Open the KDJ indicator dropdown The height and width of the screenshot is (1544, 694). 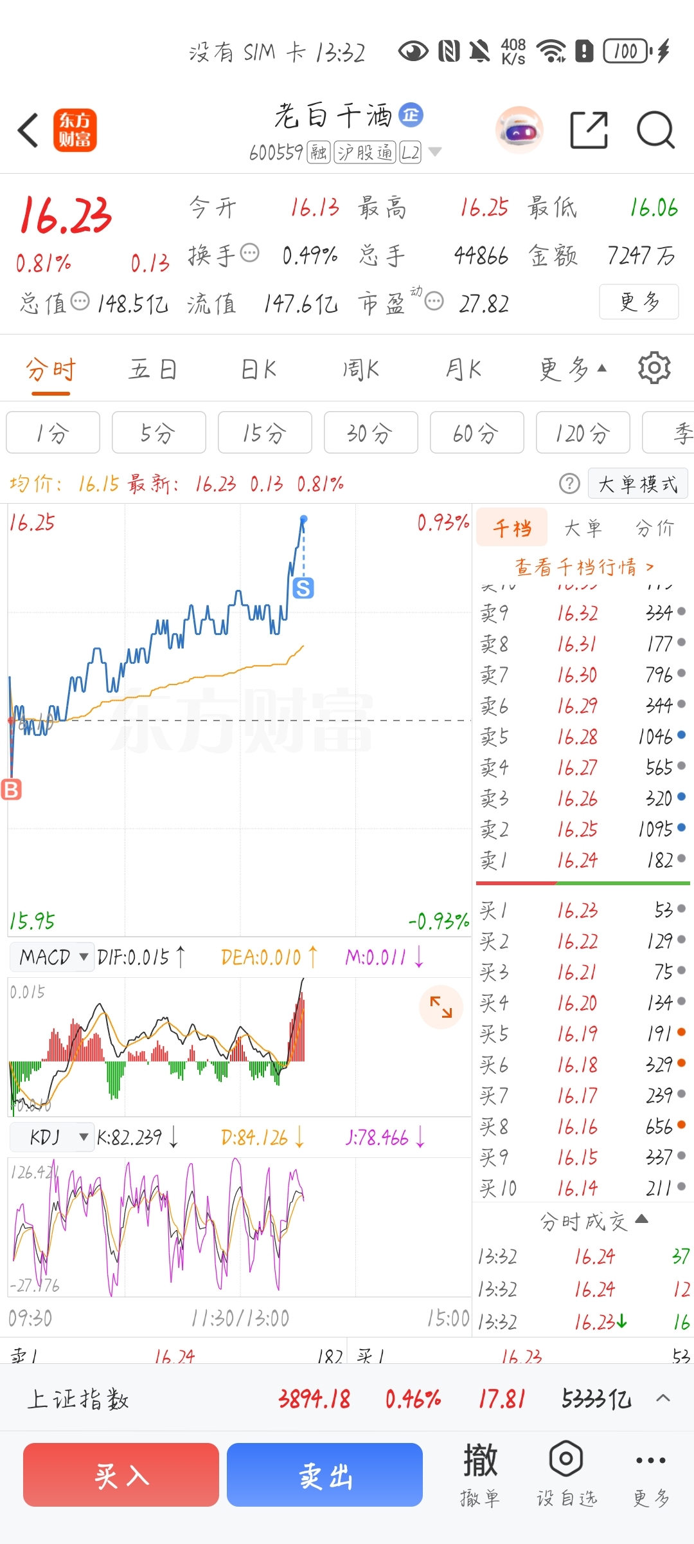pyautogui.click(x=53, y=1137)
